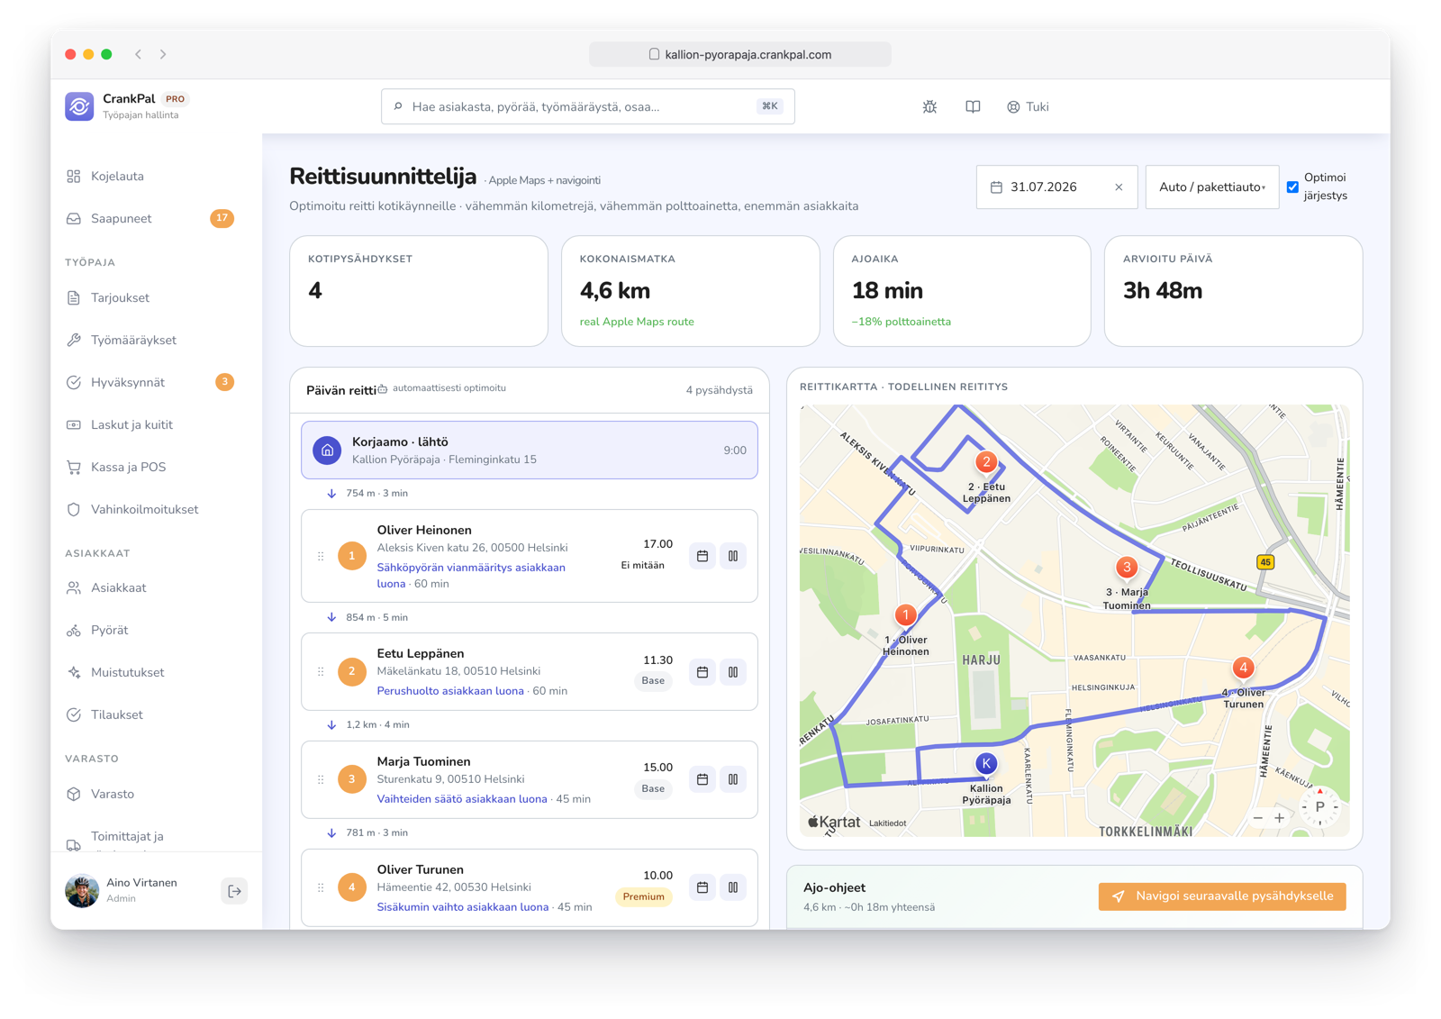Click the Tilaukset check-circle icon
This screenshot has height=1019, width=1441.
[74, 715]
